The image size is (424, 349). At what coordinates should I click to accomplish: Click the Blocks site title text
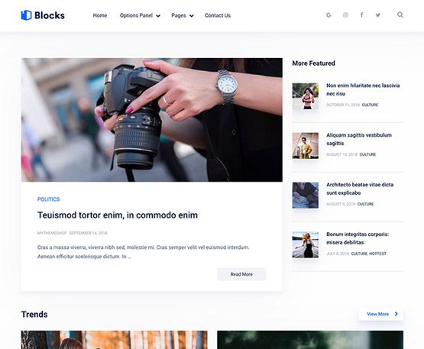click(50, 15)
